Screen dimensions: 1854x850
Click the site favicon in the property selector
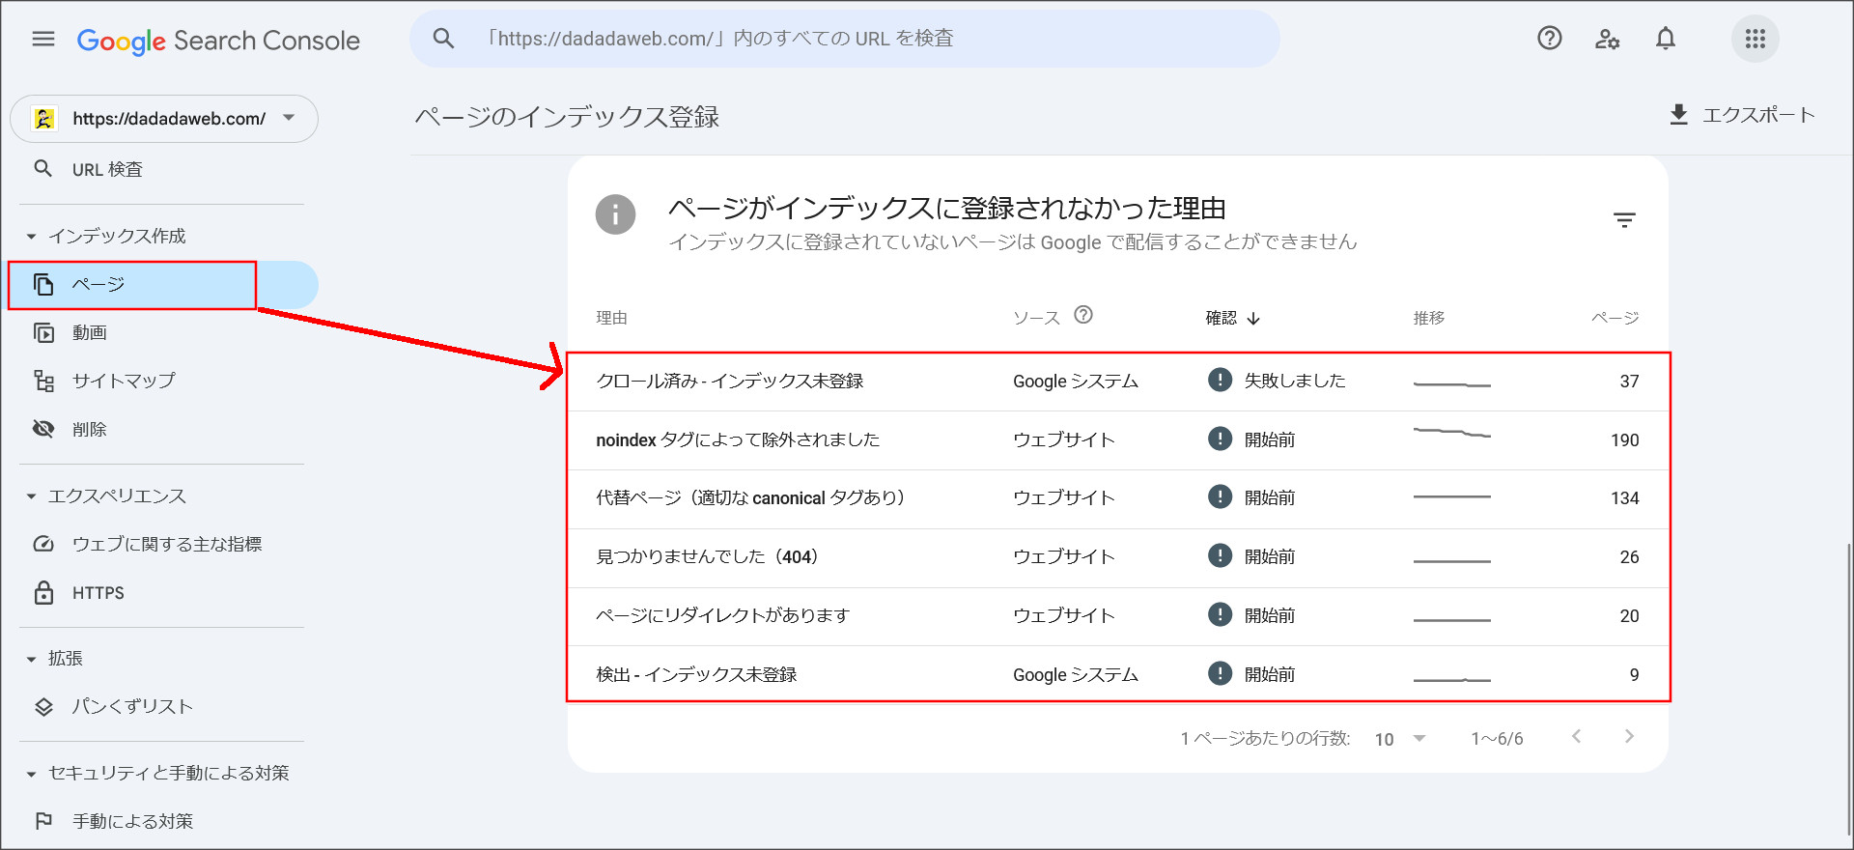[x=44, y=119]
